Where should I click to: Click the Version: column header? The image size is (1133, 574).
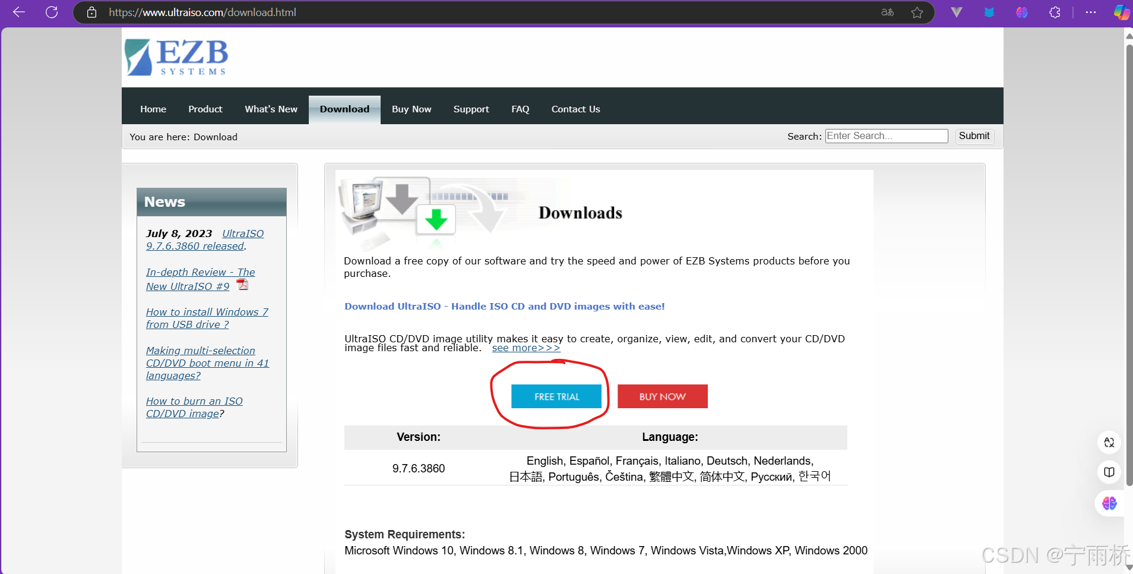(419, 437)
